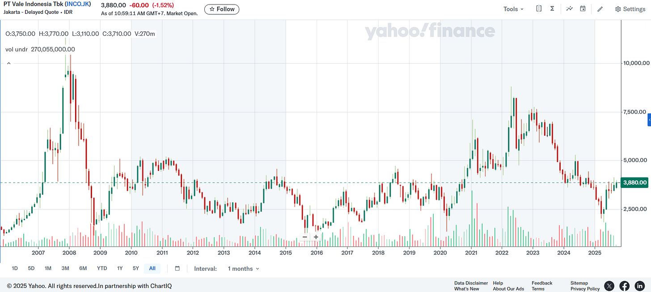Viewport: 651px width, 292px height.
Task: Click the V:270m volume readout
Action: [x=145, y=33]
